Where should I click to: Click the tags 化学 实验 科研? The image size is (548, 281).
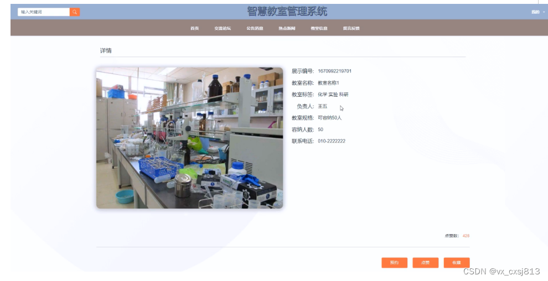coord(333,95)
